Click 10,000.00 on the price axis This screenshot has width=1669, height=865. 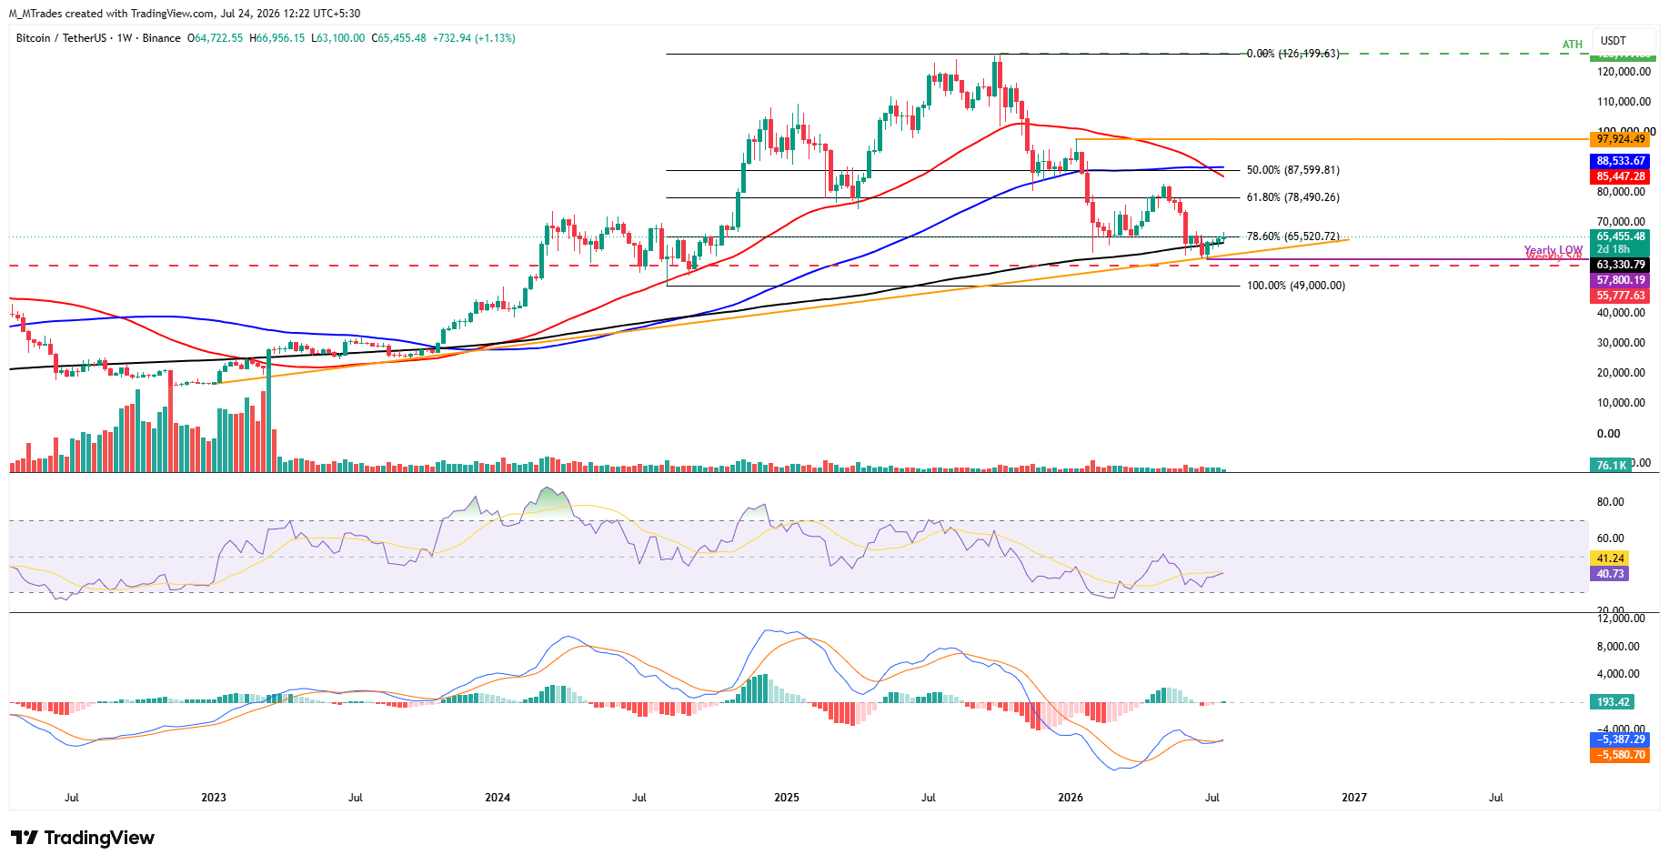1621,403
